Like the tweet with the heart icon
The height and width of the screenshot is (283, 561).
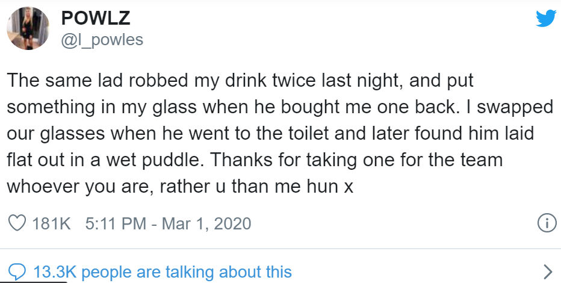pyautogui.click(x=19, y=224)
